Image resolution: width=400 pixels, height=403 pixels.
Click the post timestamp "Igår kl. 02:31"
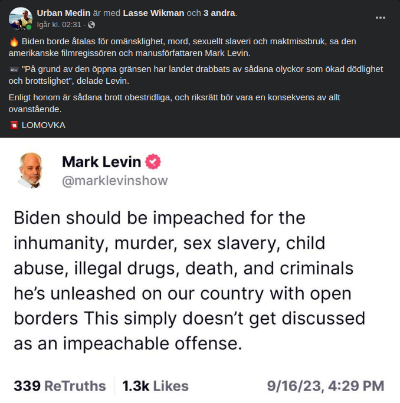click(x=58, y=25)
